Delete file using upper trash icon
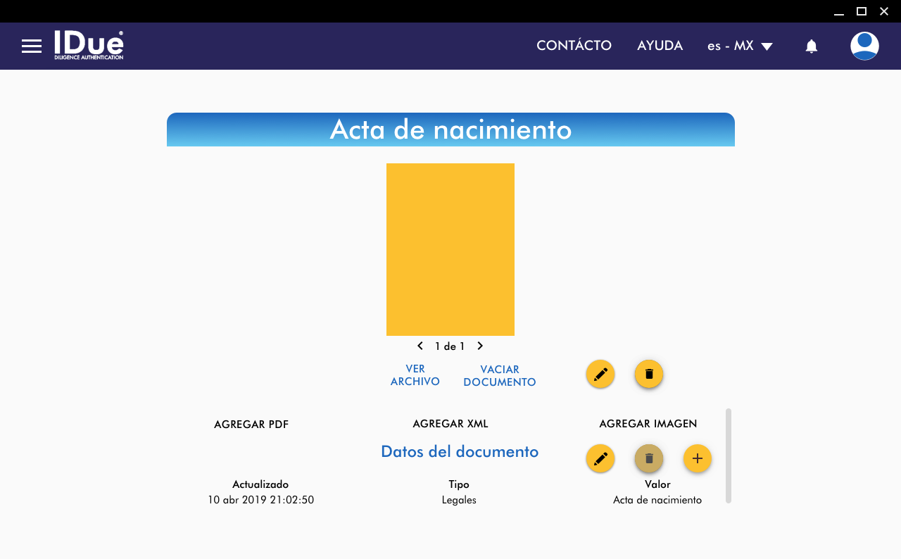The image size is (901, 559). [x=649, y=375]
